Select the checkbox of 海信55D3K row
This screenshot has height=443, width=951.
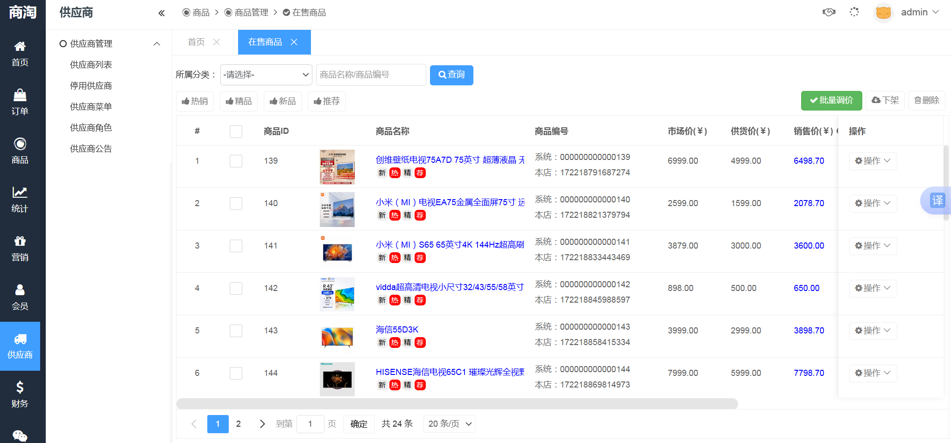tap(236, 331)
